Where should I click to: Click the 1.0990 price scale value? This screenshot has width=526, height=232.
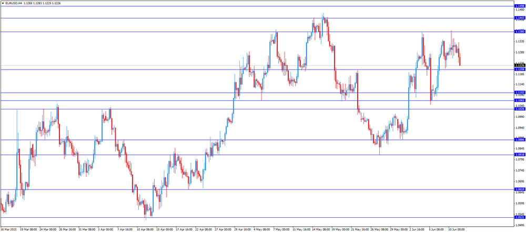[x=520, y=117]
